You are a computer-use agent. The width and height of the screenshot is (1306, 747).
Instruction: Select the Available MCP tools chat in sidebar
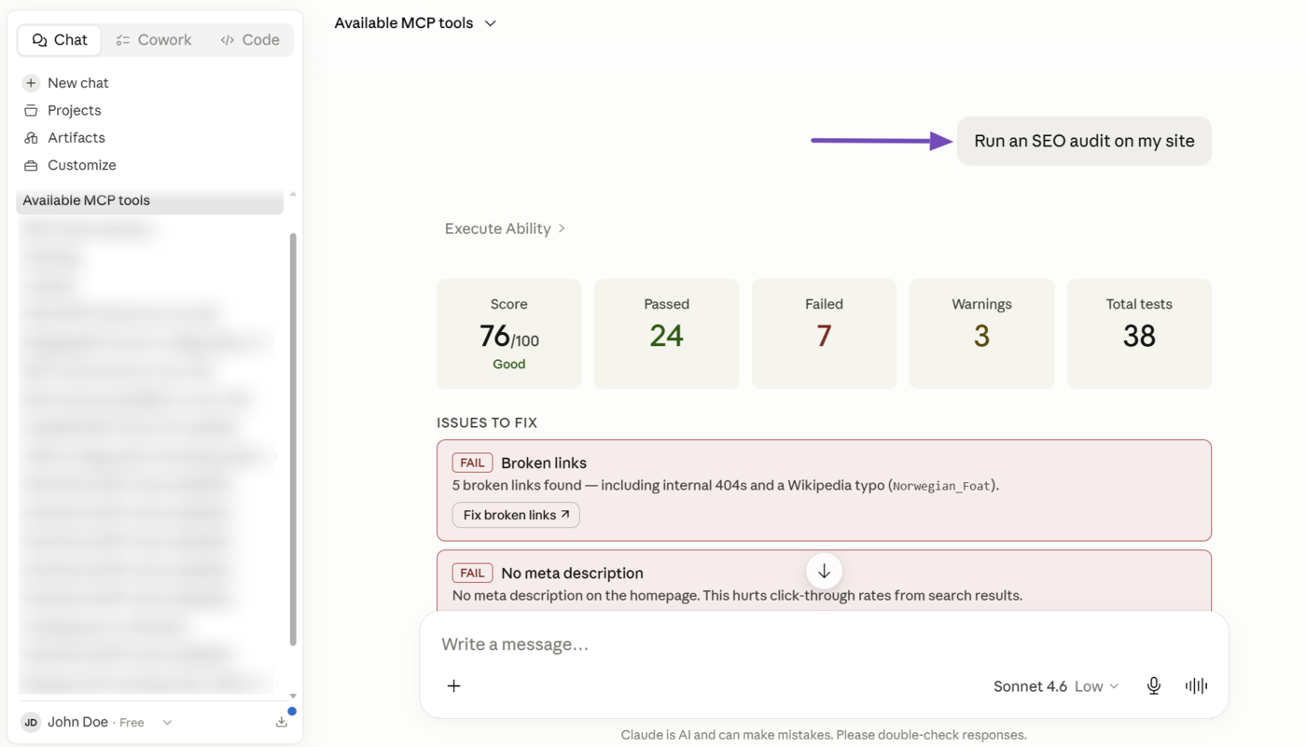[150, 201]
